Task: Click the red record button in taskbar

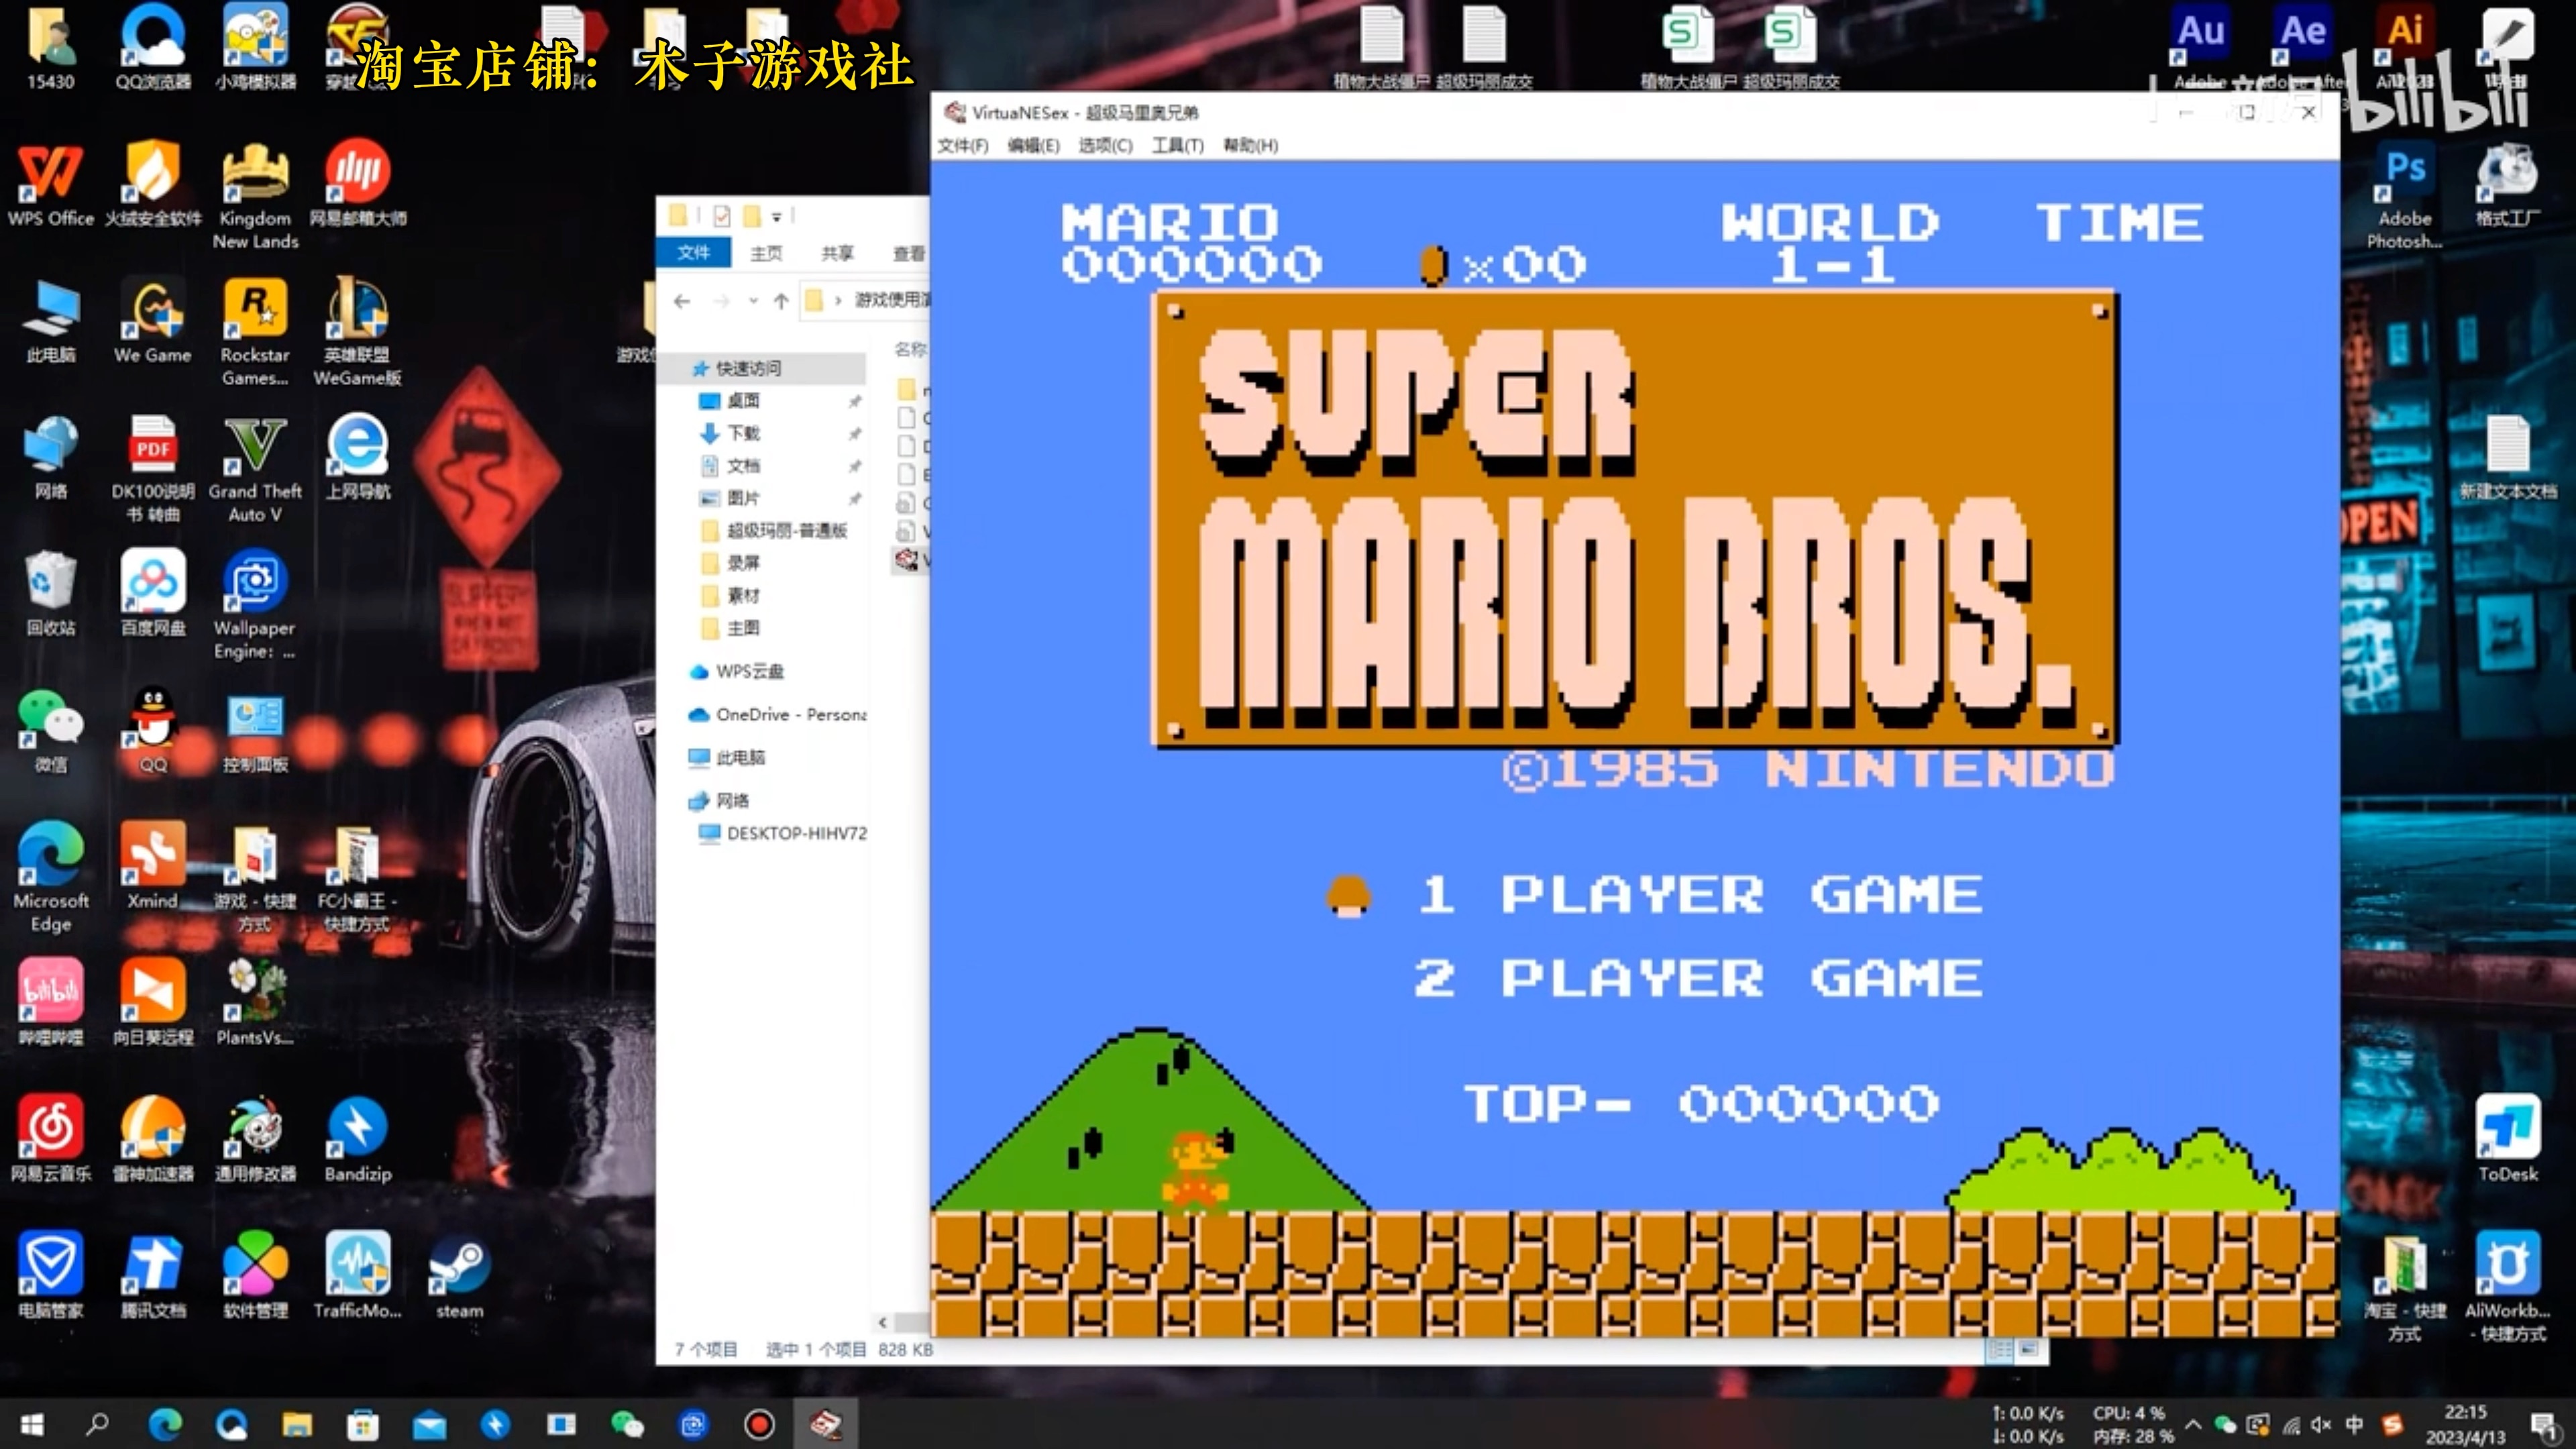Action: coord(759,1424)
